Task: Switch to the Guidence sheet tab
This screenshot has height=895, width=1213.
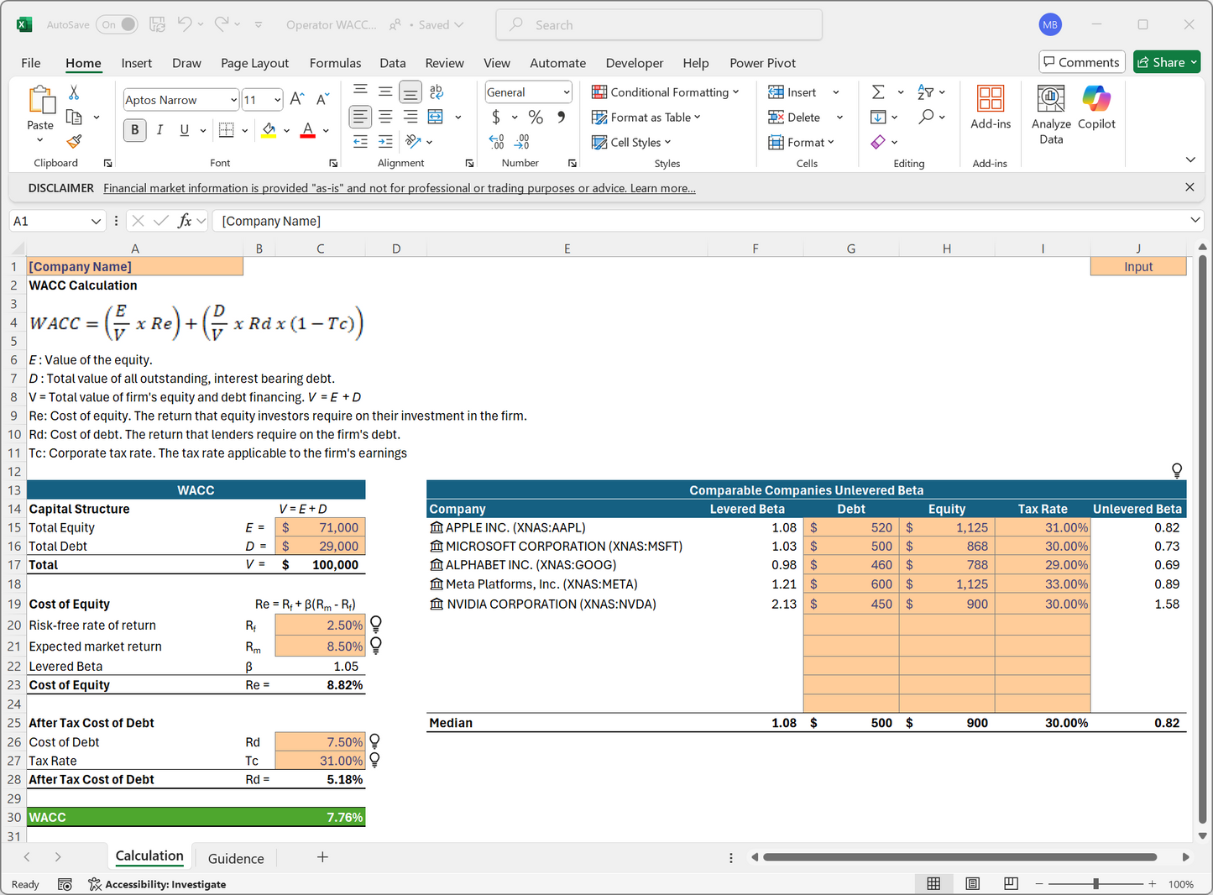Action: coord(236,858)
